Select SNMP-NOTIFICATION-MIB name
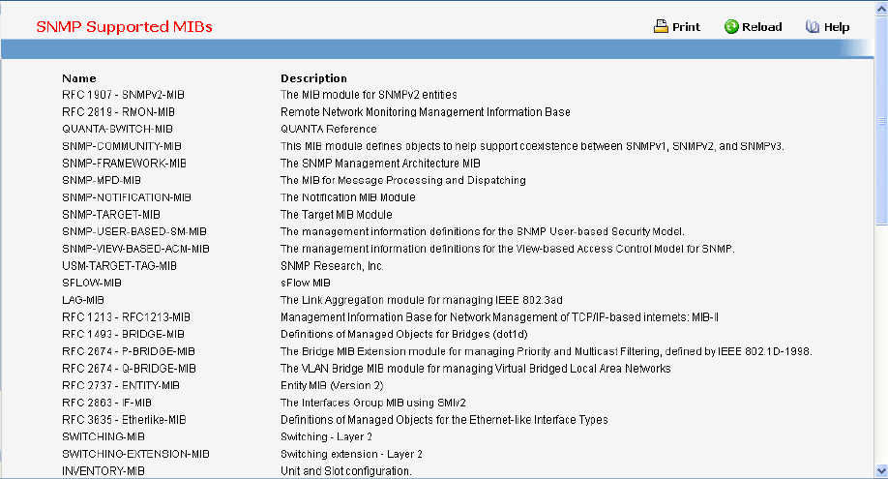888x479 pixels. (x=127, y=197)
